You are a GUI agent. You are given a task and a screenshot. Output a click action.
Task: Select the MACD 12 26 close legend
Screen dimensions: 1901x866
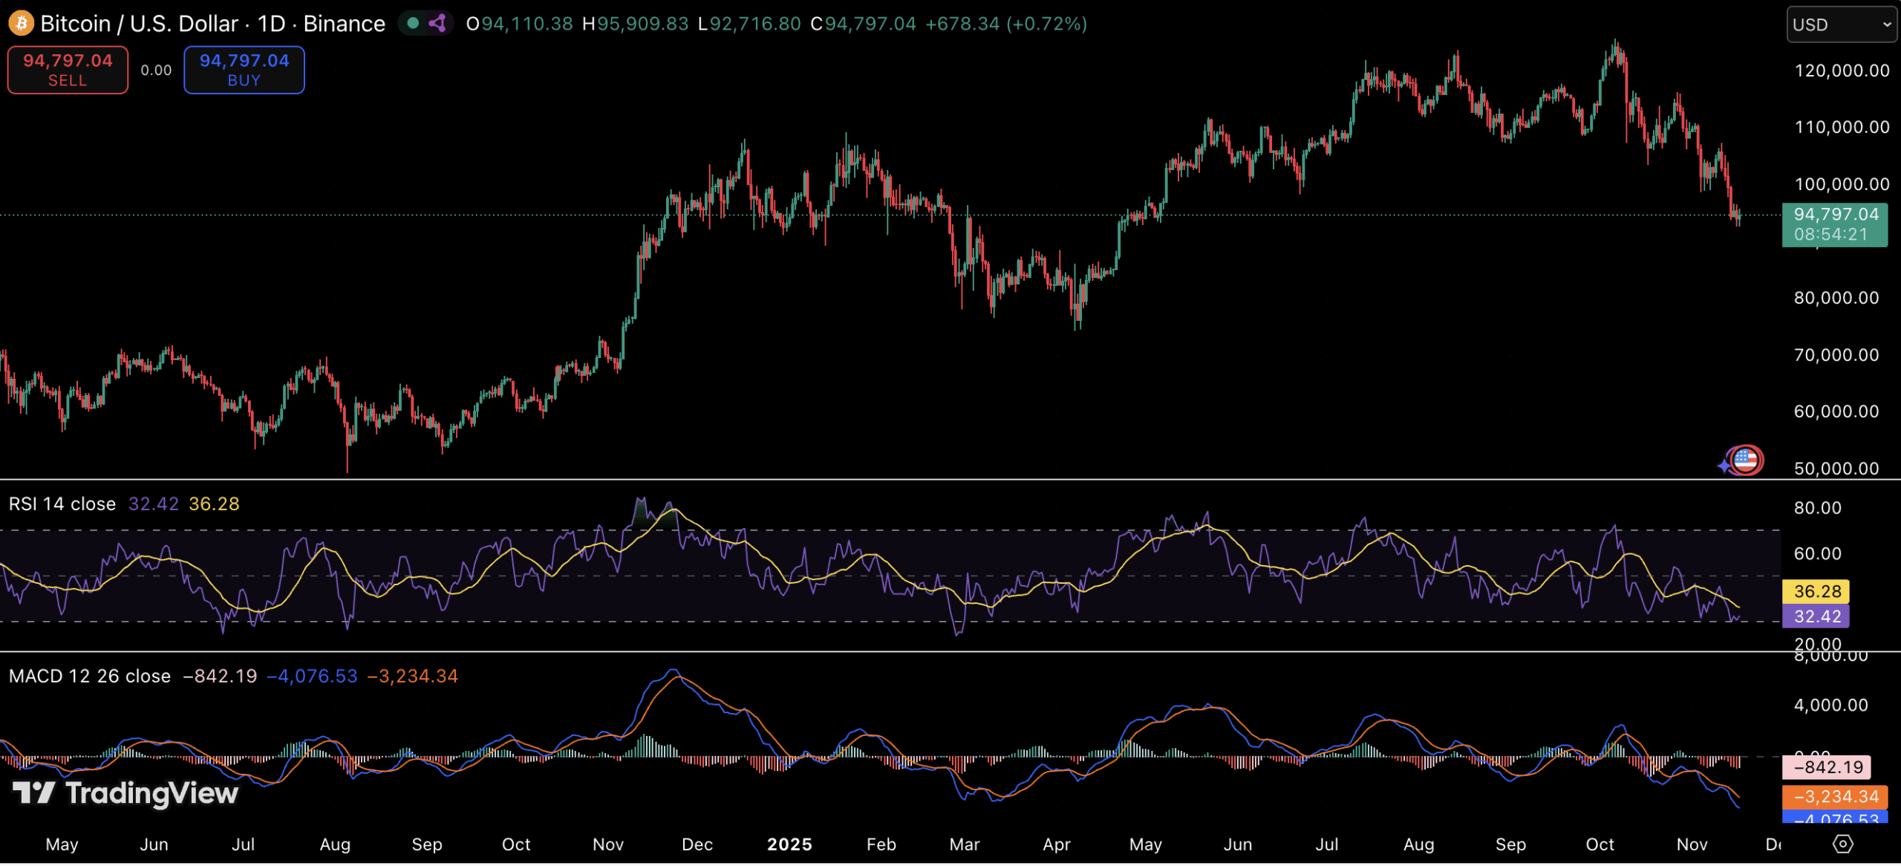(x=90, y=677)
